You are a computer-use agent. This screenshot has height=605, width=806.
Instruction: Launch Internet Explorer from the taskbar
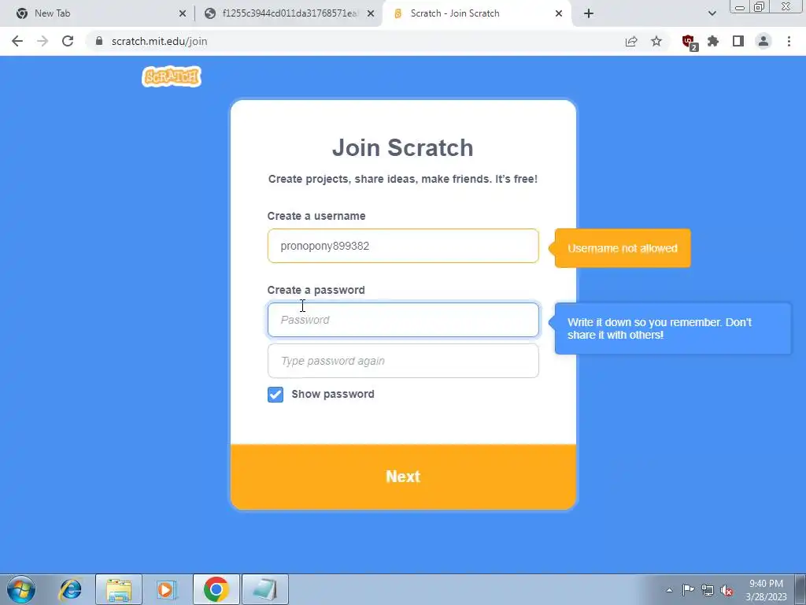click(x=70, y=589)
